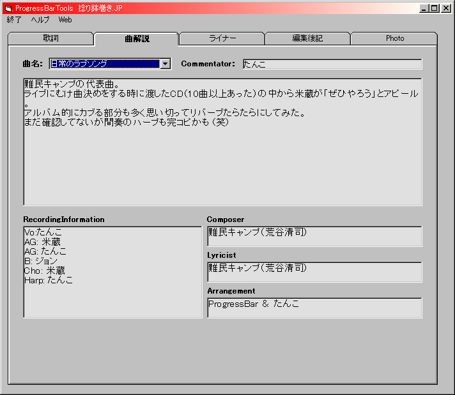Click the commentary line starting 'まだ確認してないが'
This screenshot has height=395, width=455.
pos(127,123)
